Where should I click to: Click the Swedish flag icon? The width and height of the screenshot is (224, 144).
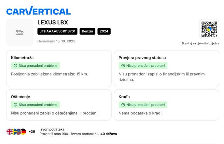click(14, 131)
